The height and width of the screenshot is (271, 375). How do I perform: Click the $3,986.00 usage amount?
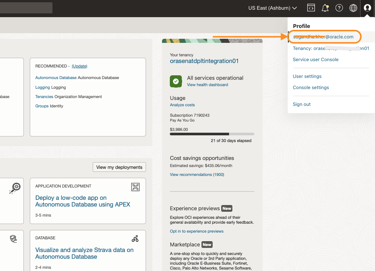(179, 129)
